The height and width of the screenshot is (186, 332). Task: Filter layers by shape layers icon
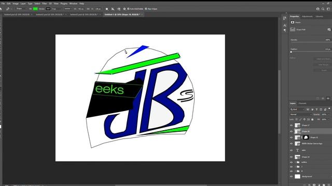click(321, 109)
